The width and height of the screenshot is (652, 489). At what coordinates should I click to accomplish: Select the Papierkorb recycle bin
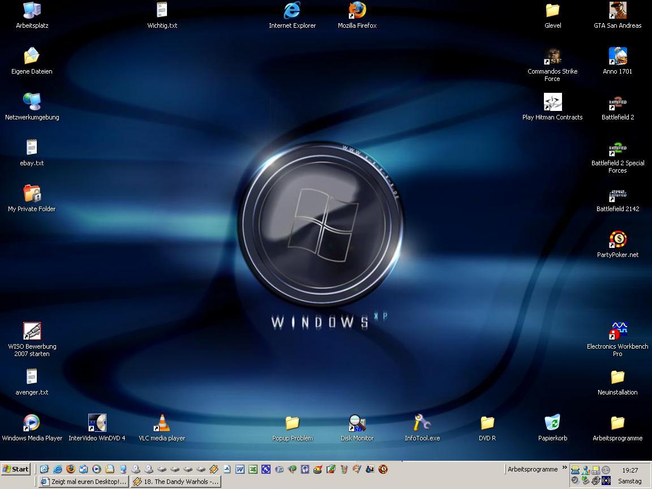(x=552, y=427)
